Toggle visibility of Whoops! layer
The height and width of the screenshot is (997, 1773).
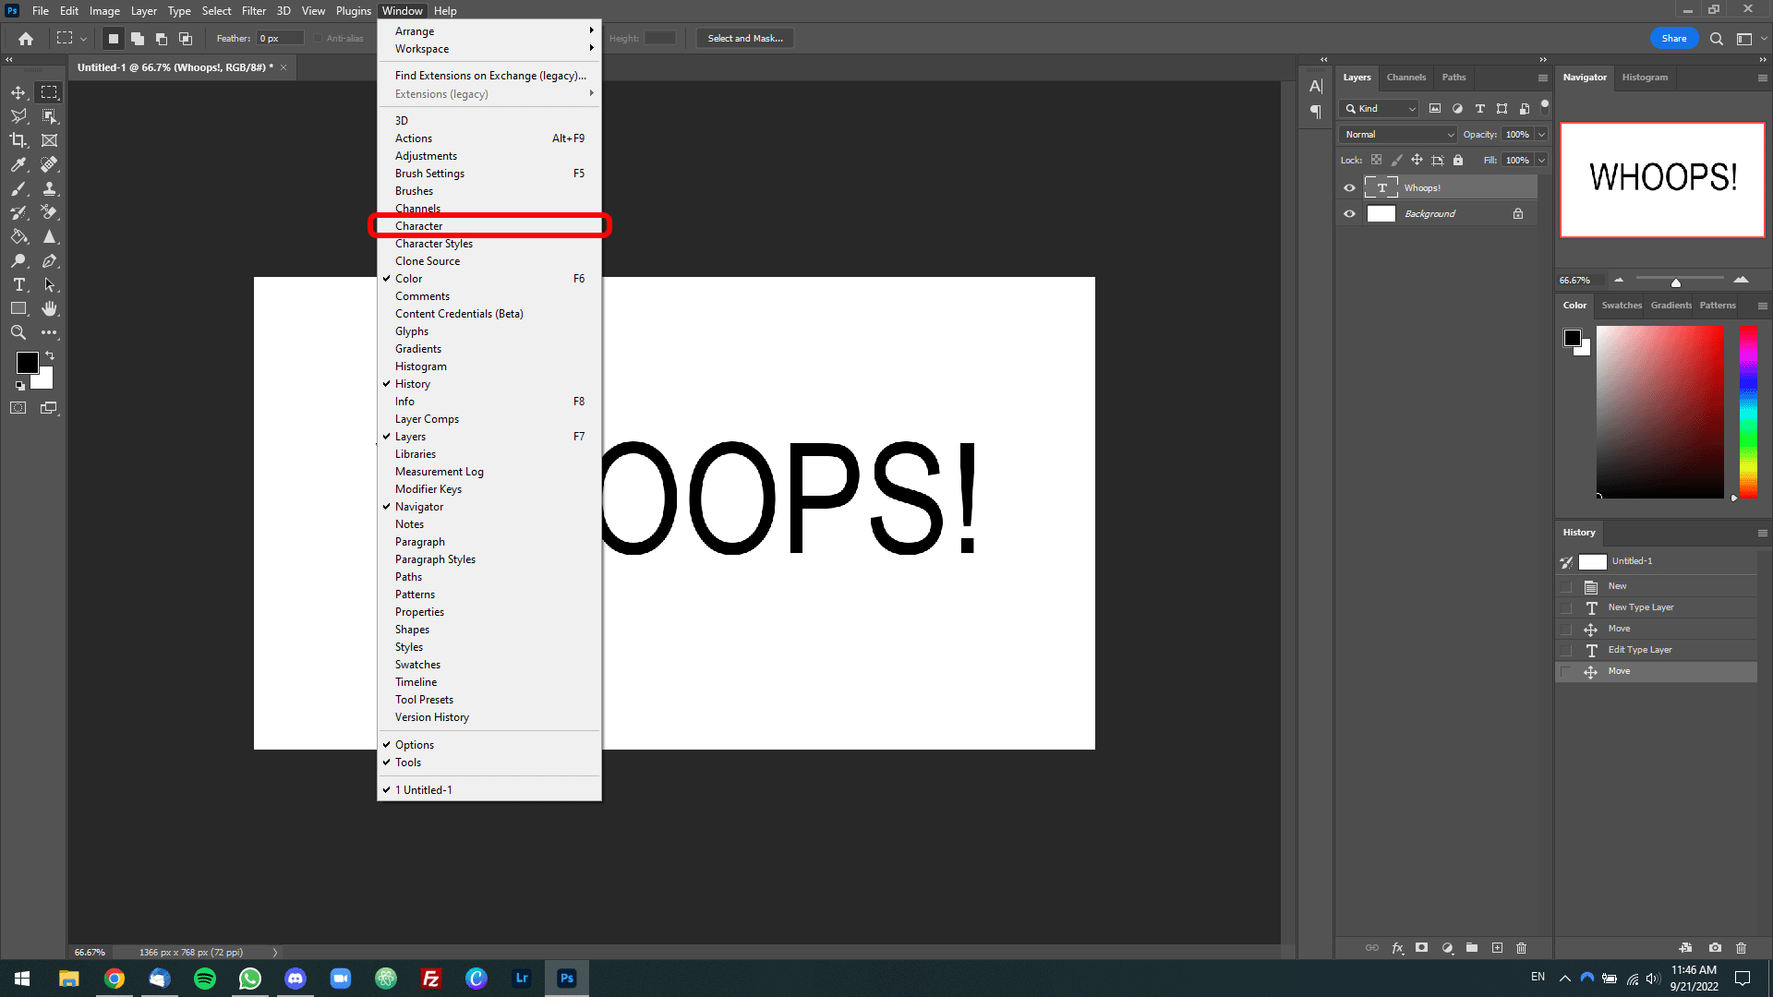coord(1349,186)
